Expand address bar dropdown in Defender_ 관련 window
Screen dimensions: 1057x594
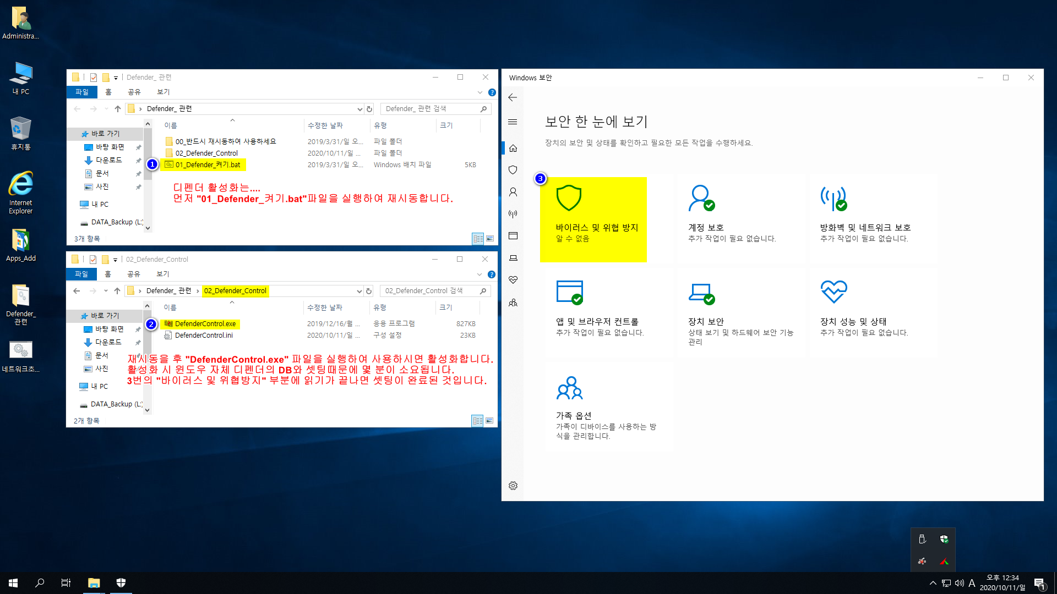click(359, 109)
